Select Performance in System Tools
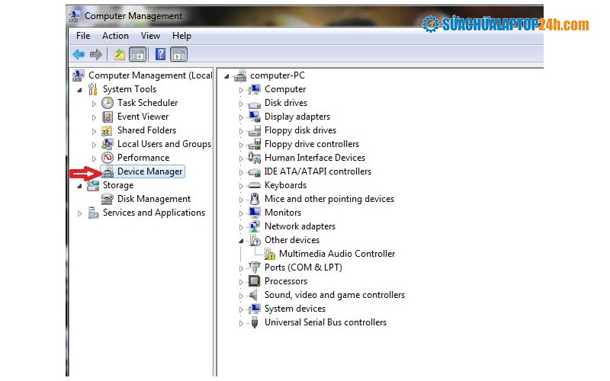Screen dimensions: 610x381 tap(143, 158)
